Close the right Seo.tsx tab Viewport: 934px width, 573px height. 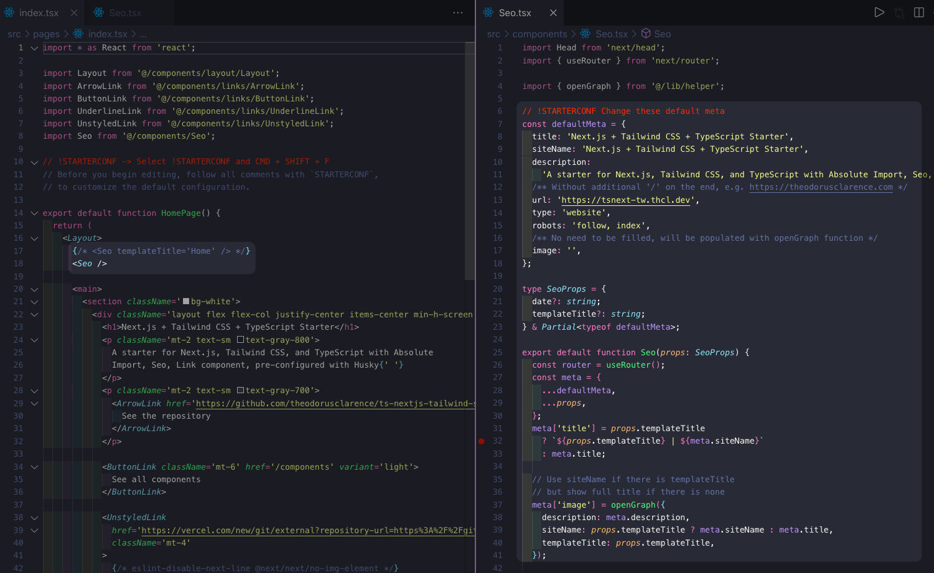click(553, 12)
